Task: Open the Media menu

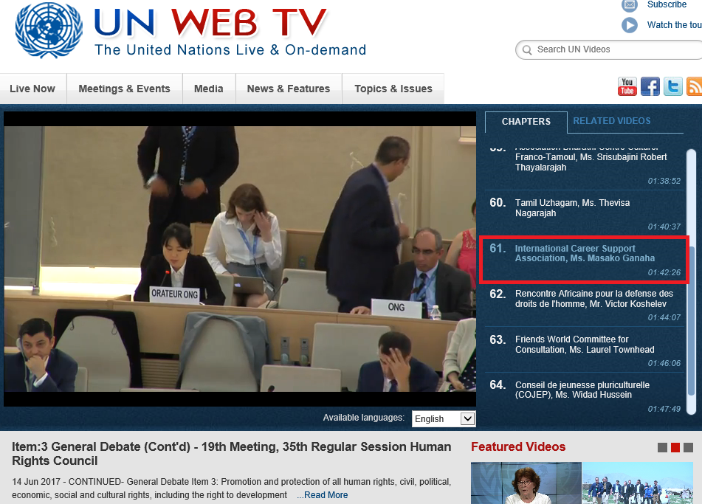Action: pos(209,89)
